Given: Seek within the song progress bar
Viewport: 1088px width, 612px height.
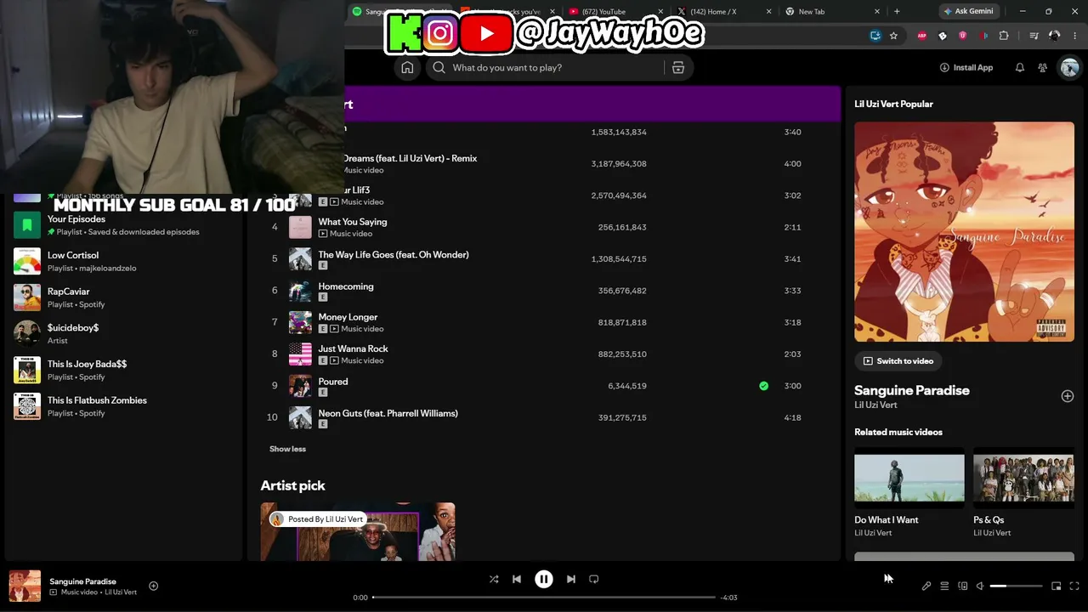Looking at the screenshot, I should pyautogui.click(x=544, y=598).
